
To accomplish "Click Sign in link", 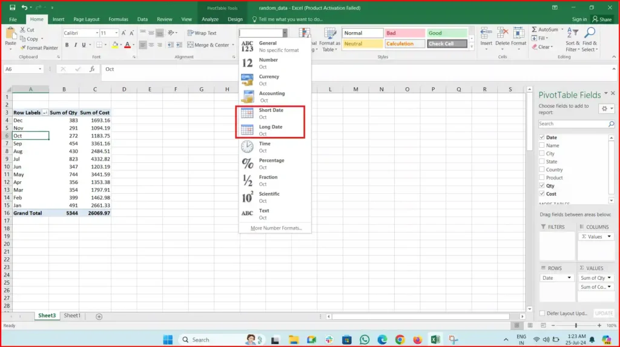I will coord(579,19).
